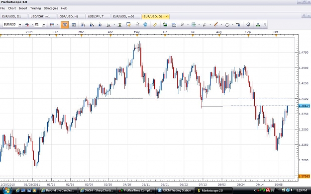This screenshot has height=194, width=311.
Task: Open the zoom region dropdown arrow
Action: pos(114,25)
